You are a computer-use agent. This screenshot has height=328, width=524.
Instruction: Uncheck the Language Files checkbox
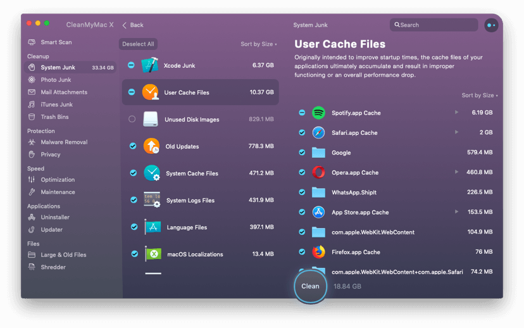(x=134, y=227)
